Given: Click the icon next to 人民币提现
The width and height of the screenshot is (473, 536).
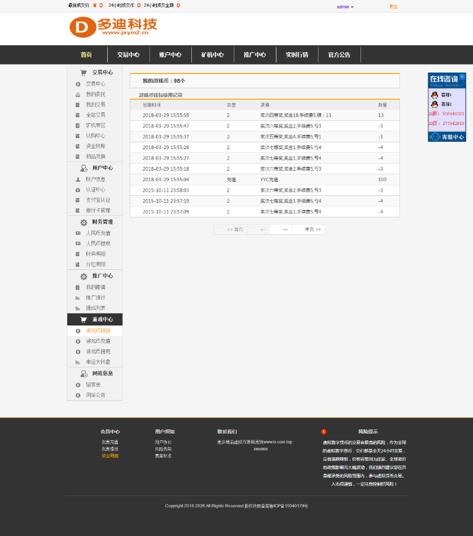Looking at the screenshot, I should point(78,244).
